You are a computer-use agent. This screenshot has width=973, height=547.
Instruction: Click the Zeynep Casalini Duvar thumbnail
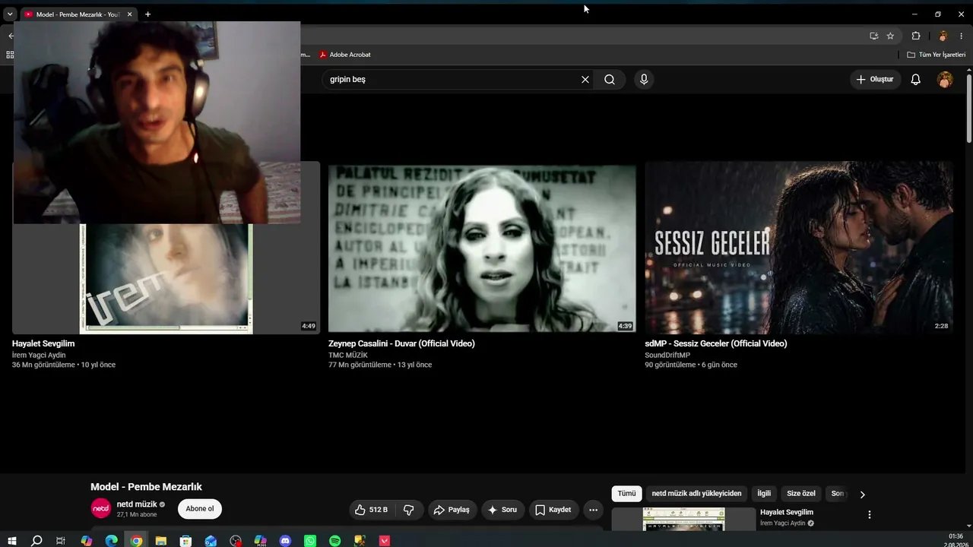[x=482, y=248]
